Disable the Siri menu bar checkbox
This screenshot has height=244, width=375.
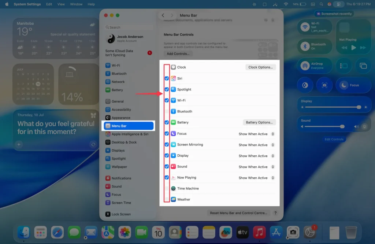167,78
